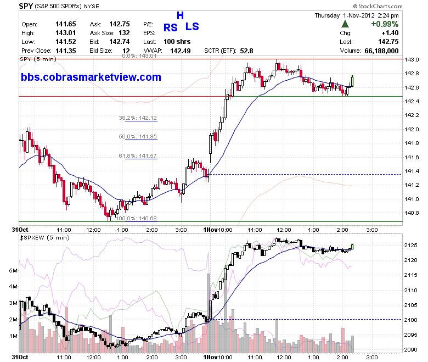Open the bbs.cobrasmarketview.com watermark link
Screen dimensions: 428x362
(x=91, y=77)
